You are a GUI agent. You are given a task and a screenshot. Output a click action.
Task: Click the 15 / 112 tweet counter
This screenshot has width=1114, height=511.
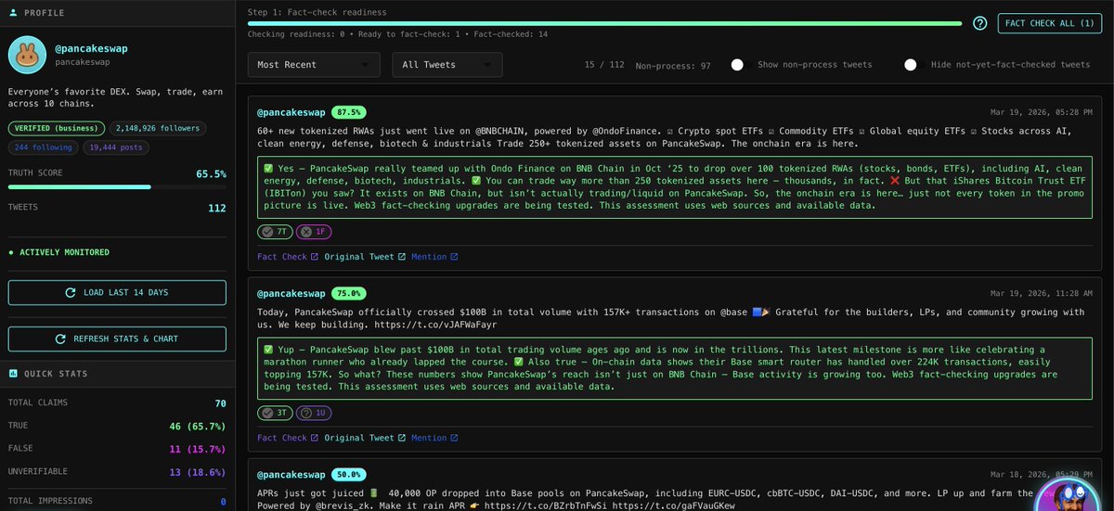(x=603, y=65)
